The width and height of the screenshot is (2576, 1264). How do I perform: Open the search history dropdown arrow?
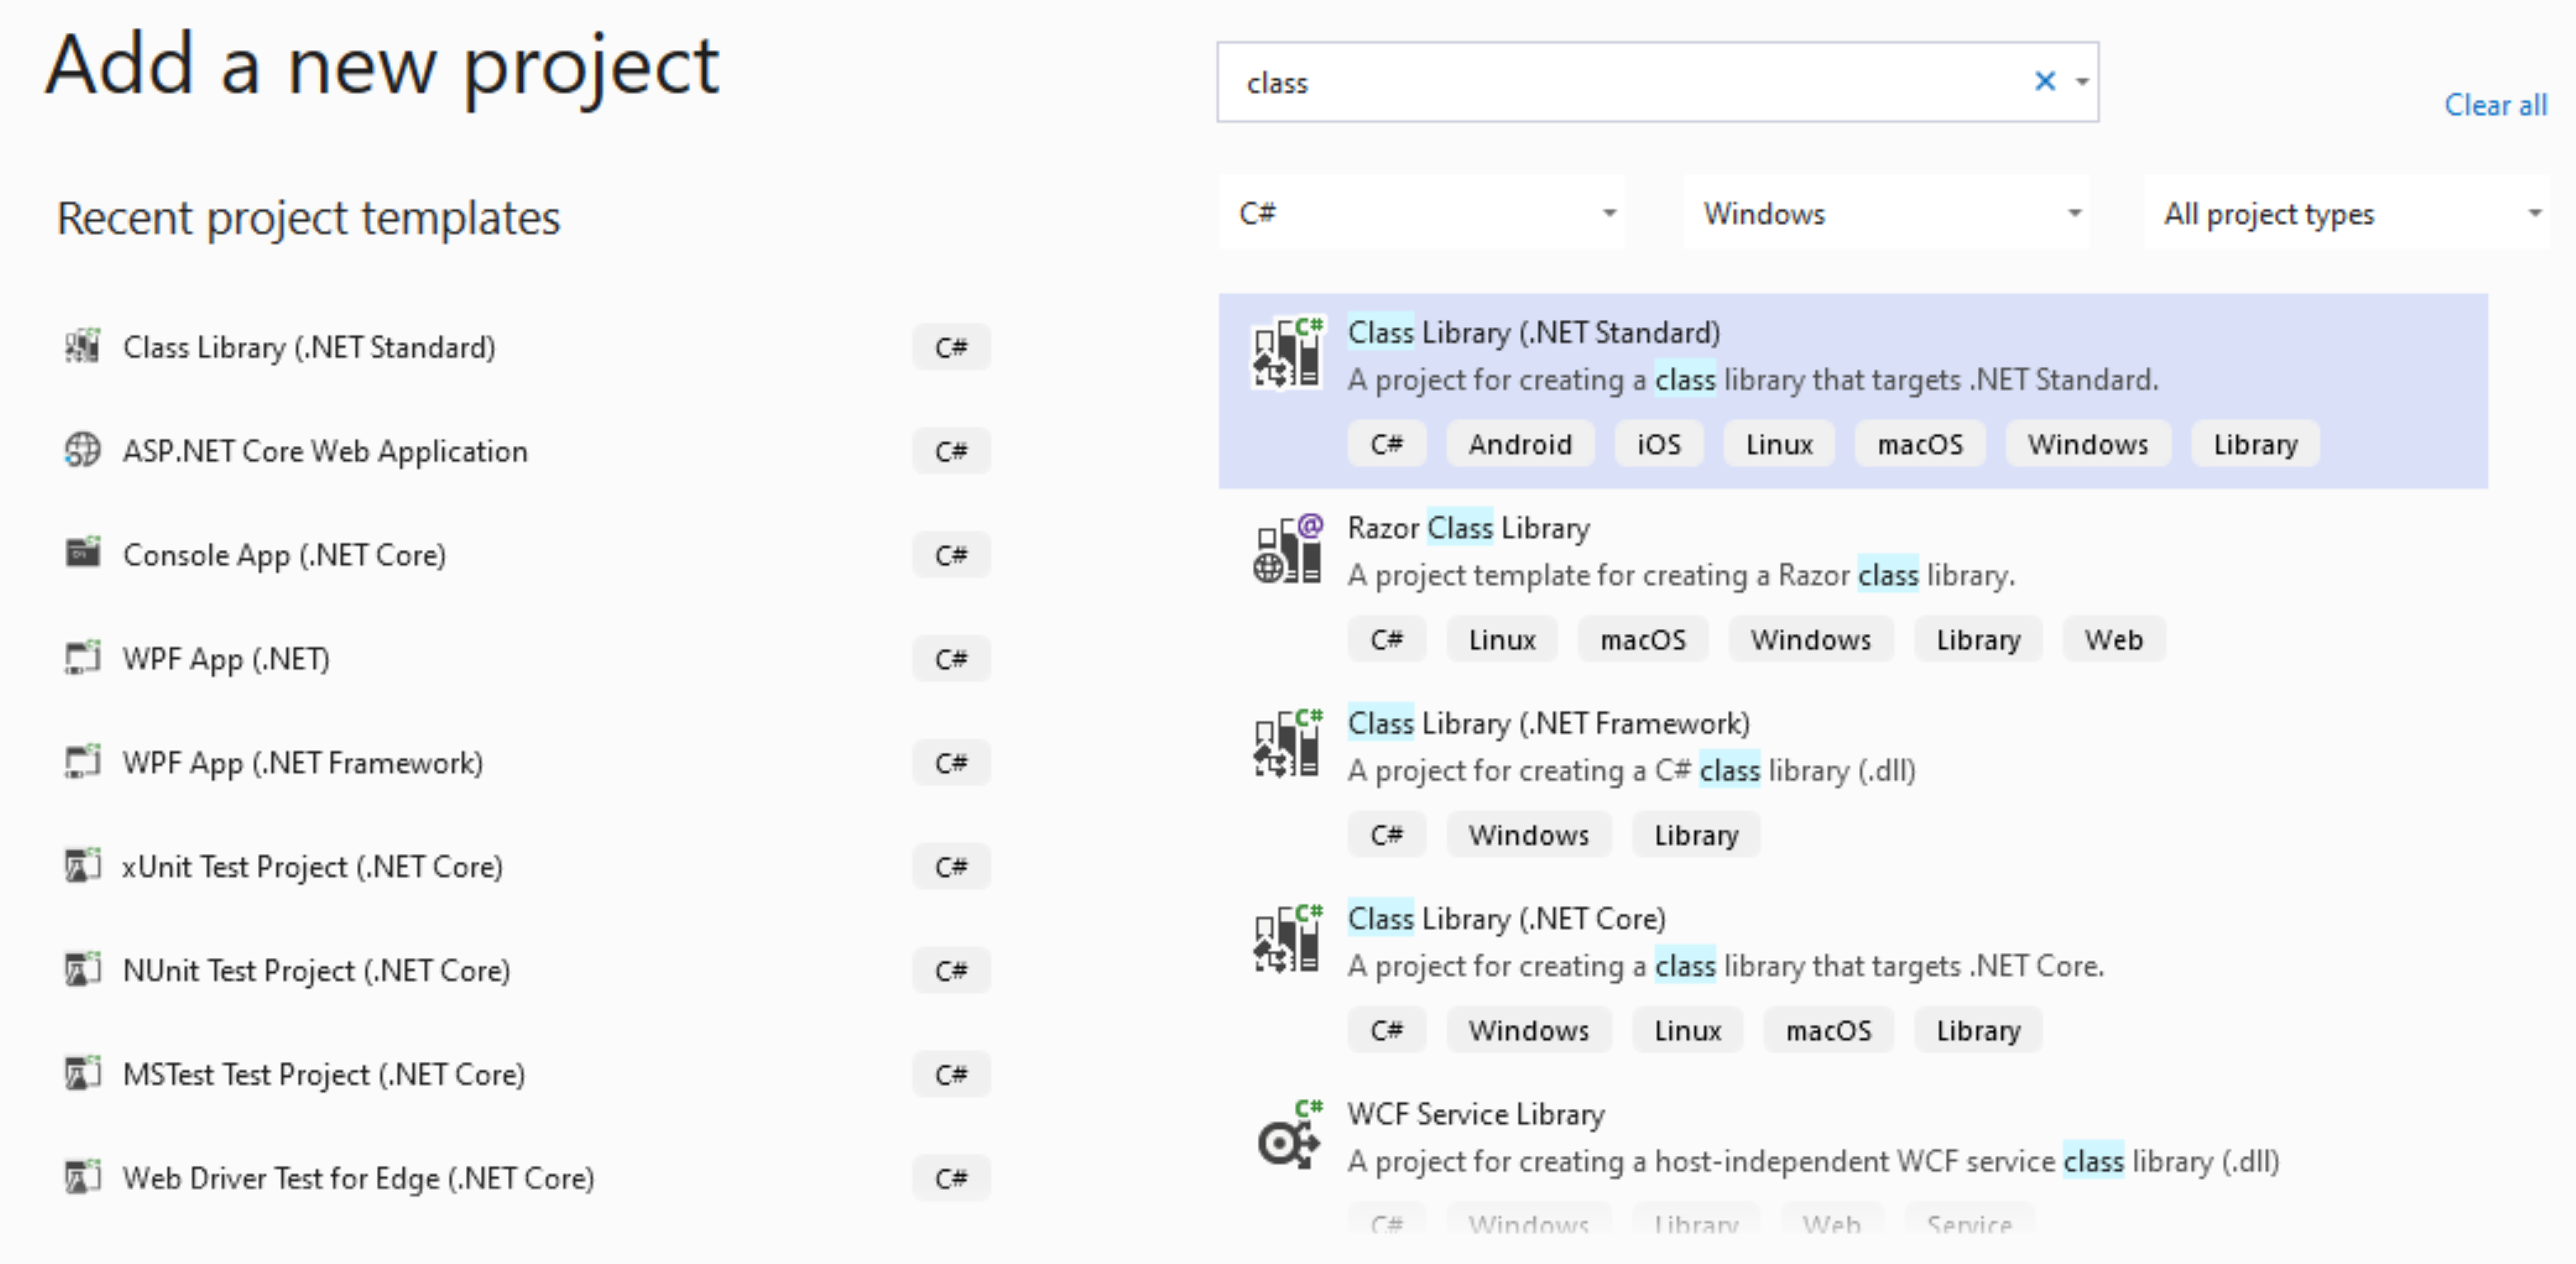tap(2082, 82)
